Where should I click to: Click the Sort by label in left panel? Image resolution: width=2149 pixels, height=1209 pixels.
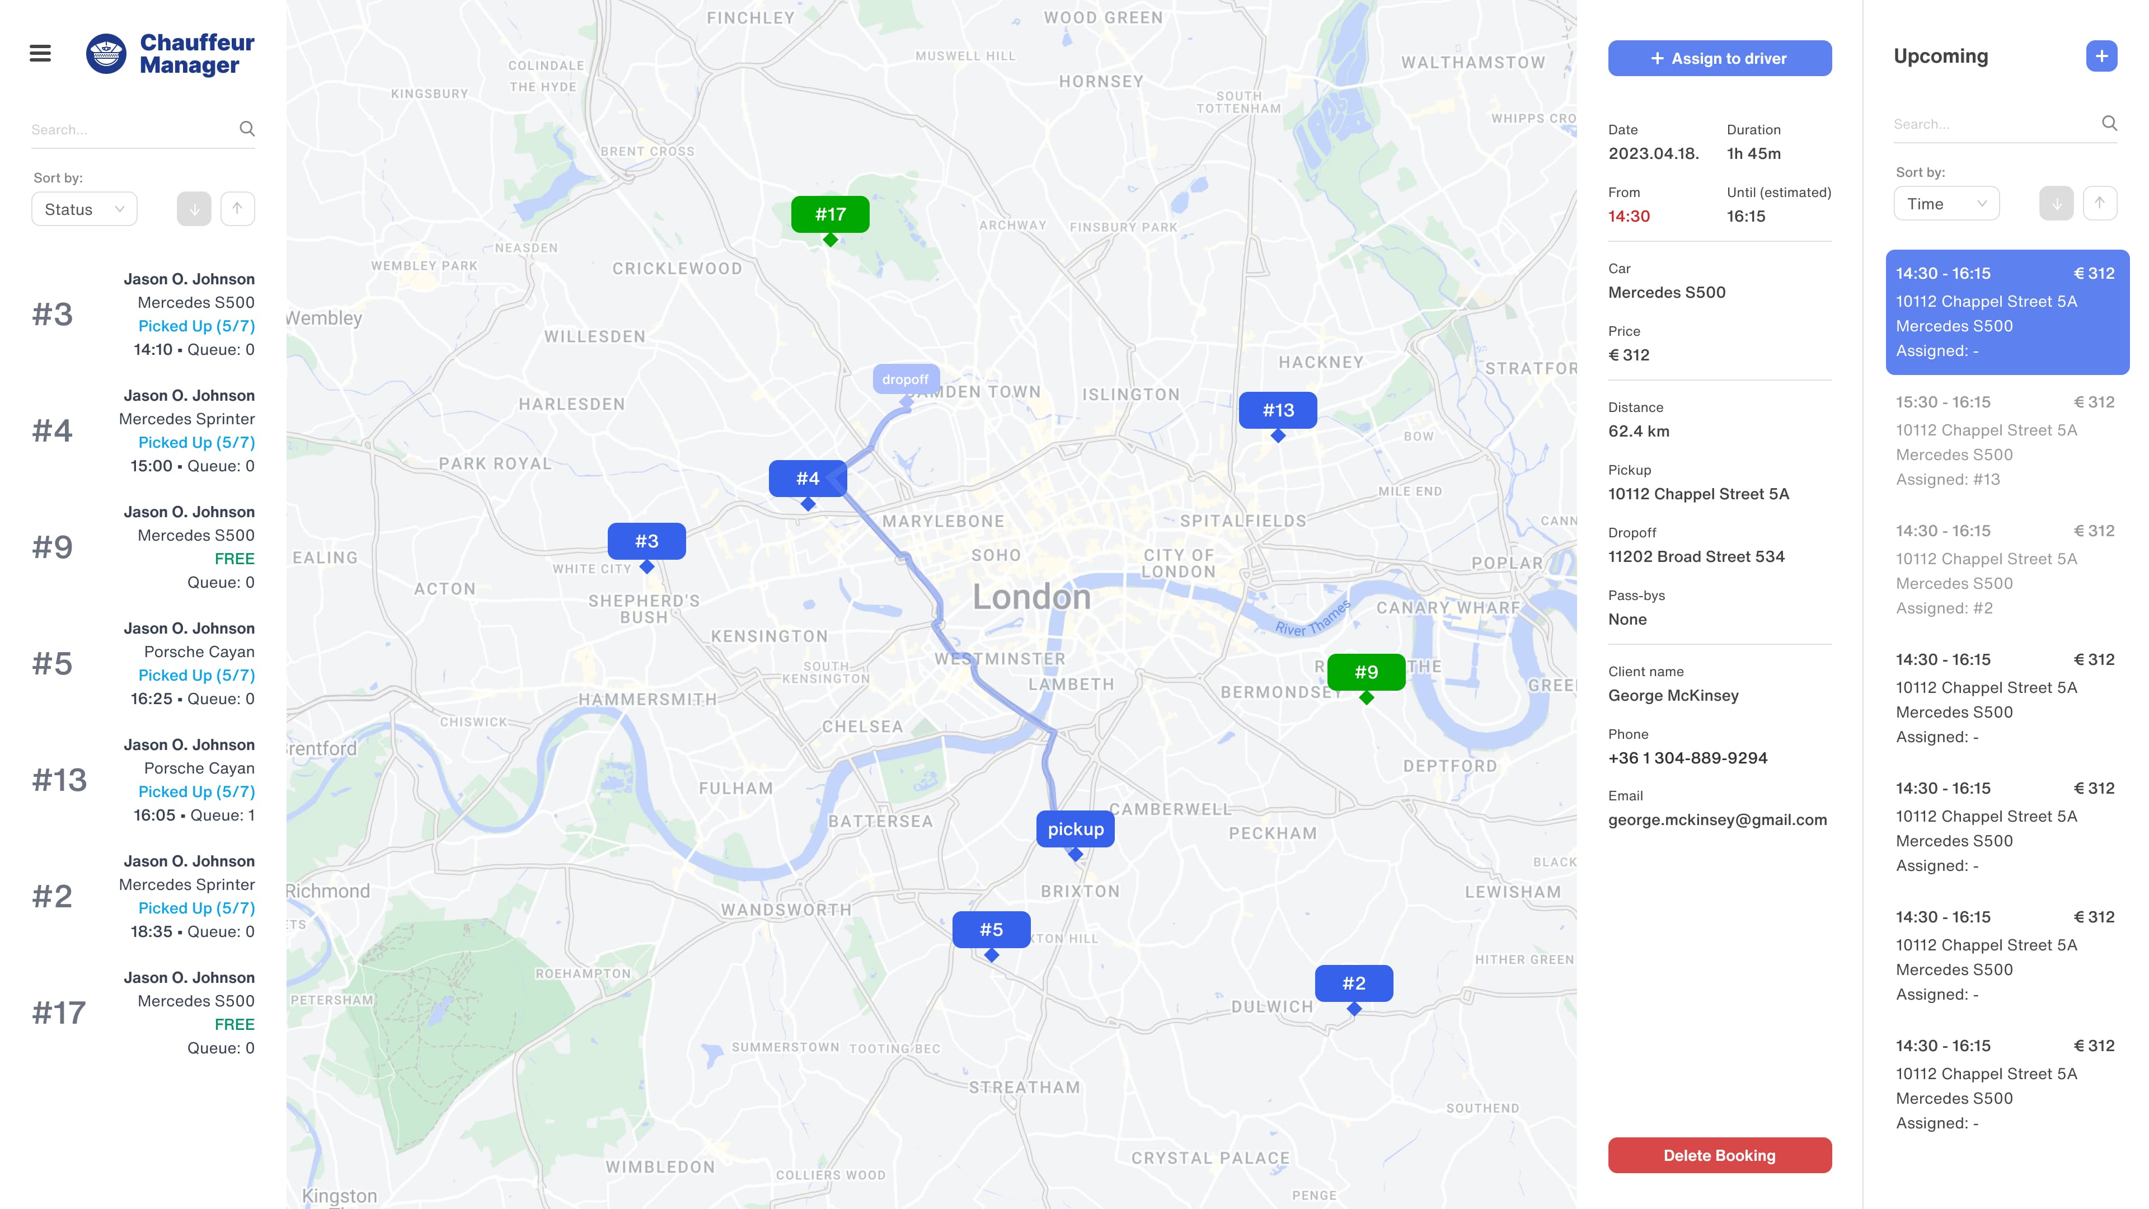click(x=56, y=176)
